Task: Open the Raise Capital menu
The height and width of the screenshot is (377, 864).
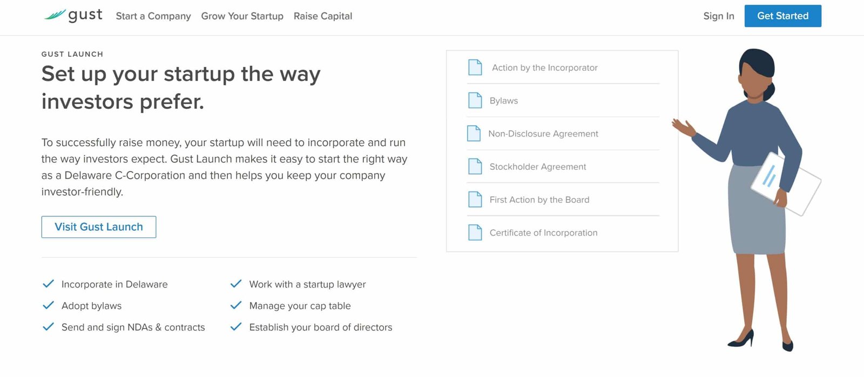Action: tap(323, 16)
